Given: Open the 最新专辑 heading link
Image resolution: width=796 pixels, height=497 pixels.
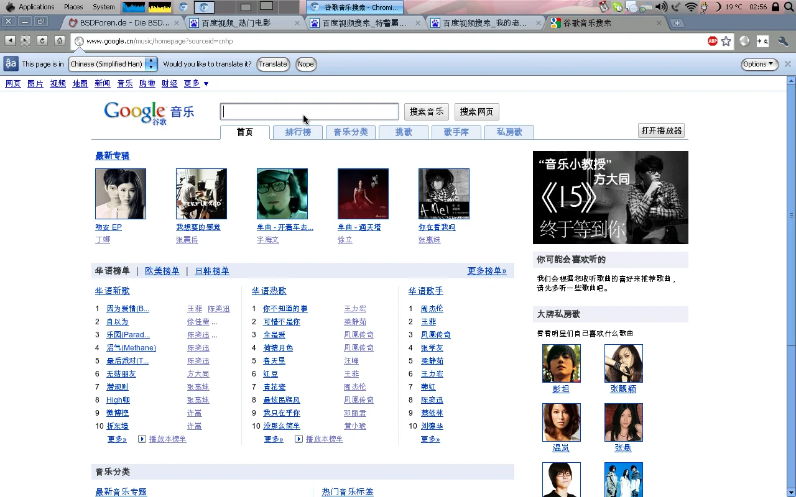Looking at the screenshot, I should click(x=113, y=156).
